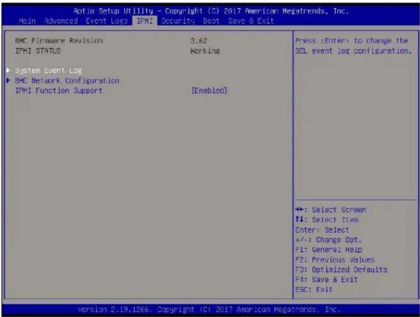Click +/-: Change Opt. hint
The height and width of the screenshot is (317, 420).
tap(329, 240)
